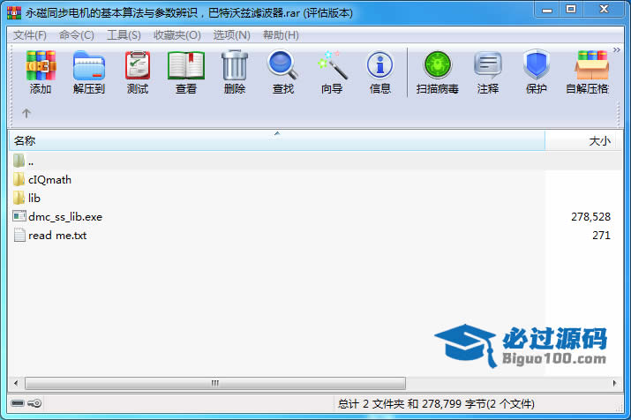Open the 收藏夹(O) menu
The image size is (631, 420).
coord(177,35)
